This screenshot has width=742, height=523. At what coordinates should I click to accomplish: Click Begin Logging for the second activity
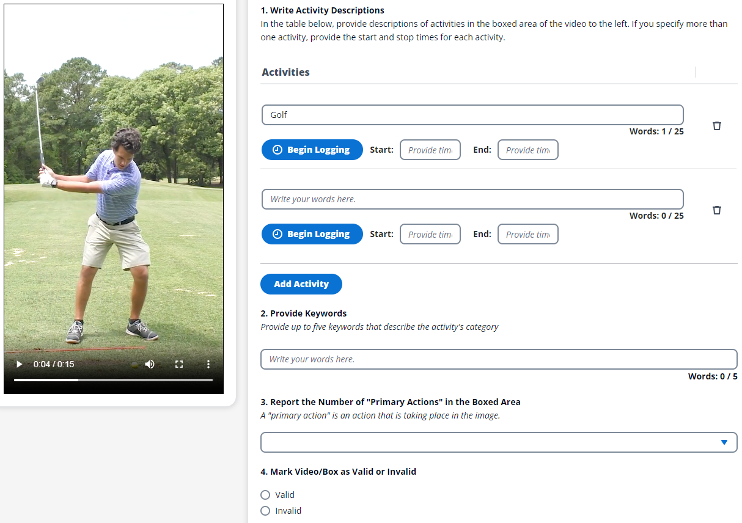click(312, 234)
